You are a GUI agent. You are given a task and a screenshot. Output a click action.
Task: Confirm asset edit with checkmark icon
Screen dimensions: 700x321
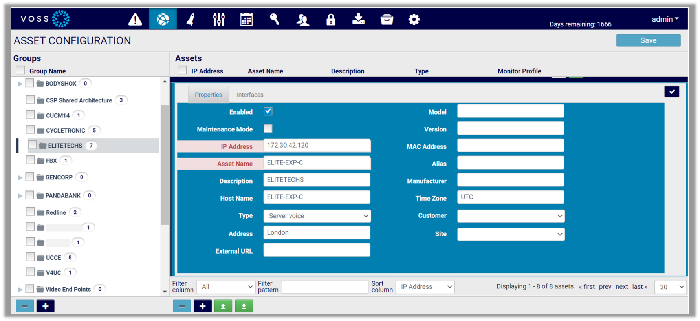coord(672,91)
